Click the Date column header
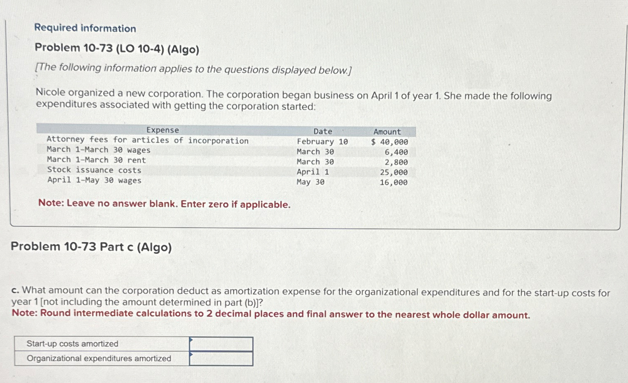Viewport: 628px width, 383px height. click(x=322, y=131)
